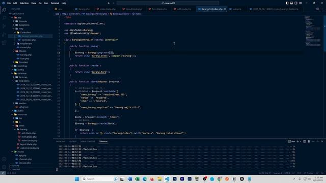Viewport: 326px width, 183px height.
Task: Open the Selection menu
Action: (24, 3)
